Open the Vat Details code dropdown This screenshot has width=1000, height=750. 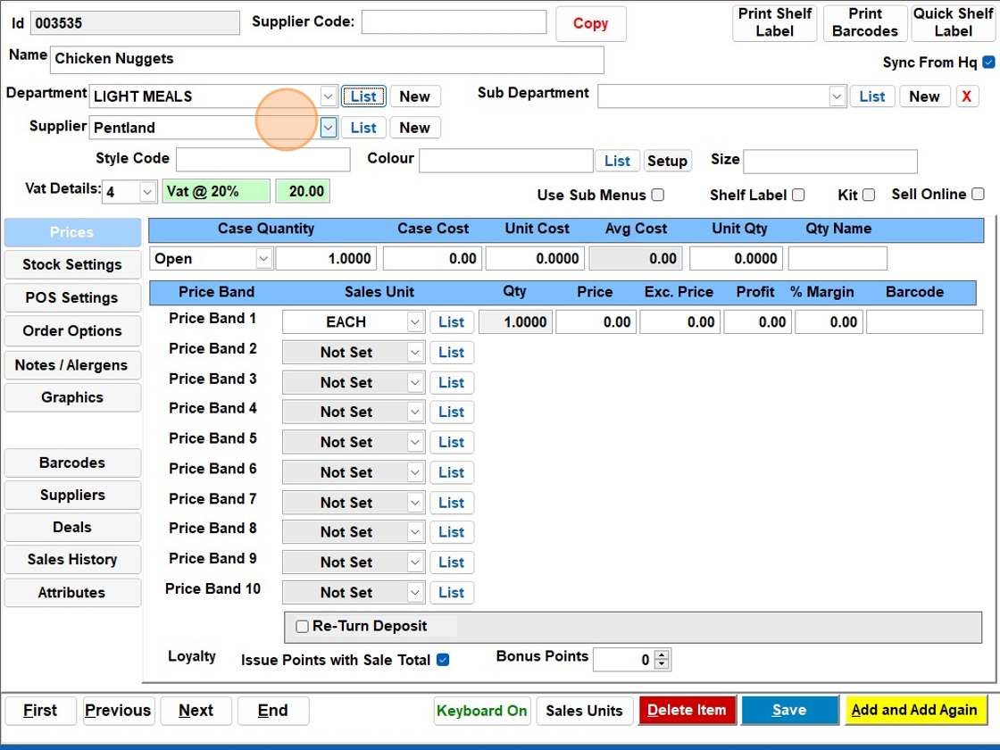[x=147, y=191]
